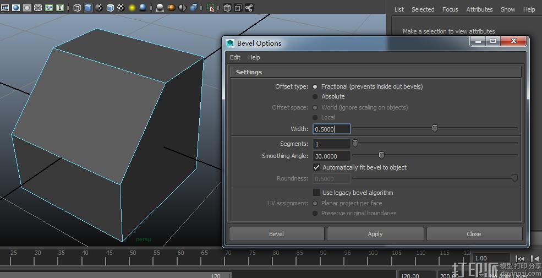Toggle the film gate icon in viewport toolbar
The height and width of the screenshot is (278, 542).
pyautogui.click(x=5, y=8)
